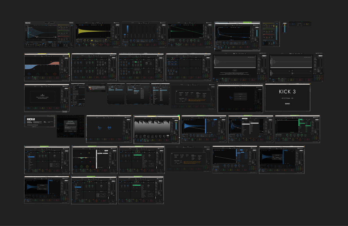348x226 pixels.
Task: Click the blue sine-wave icon in the two-icon panel
Action: [100, 128]
